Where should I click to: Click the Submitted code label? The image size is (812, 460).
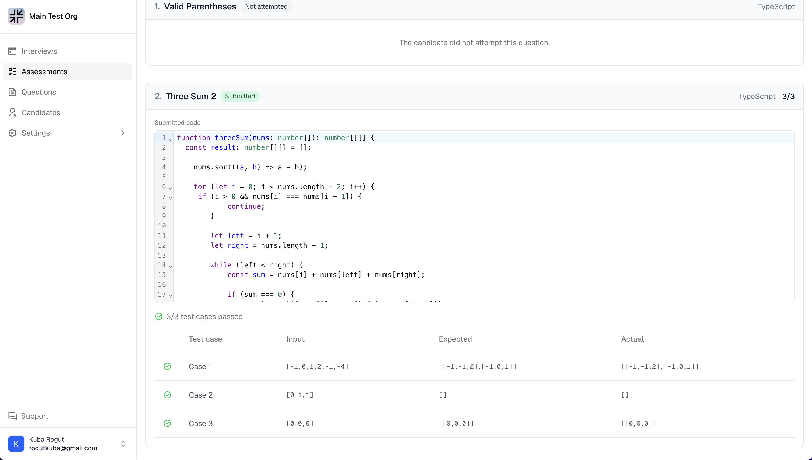tap(178, 123)
